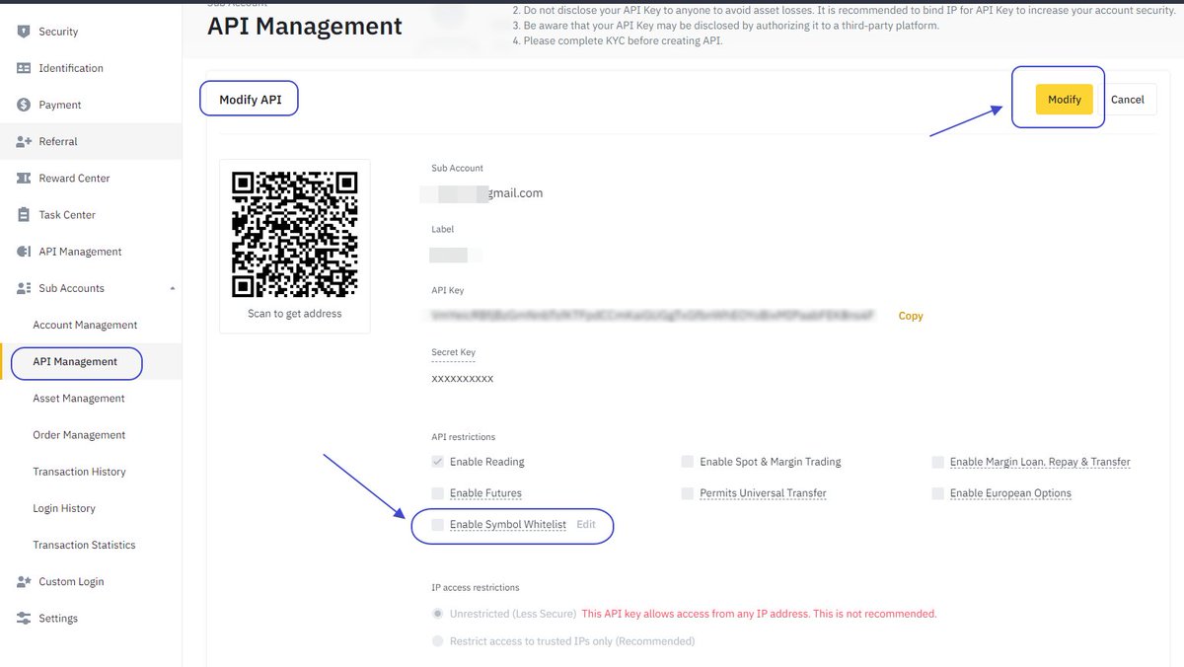Select Account Management under Sub Accounts
Viewport: 1184px width, 667px height.
[85, 325]
